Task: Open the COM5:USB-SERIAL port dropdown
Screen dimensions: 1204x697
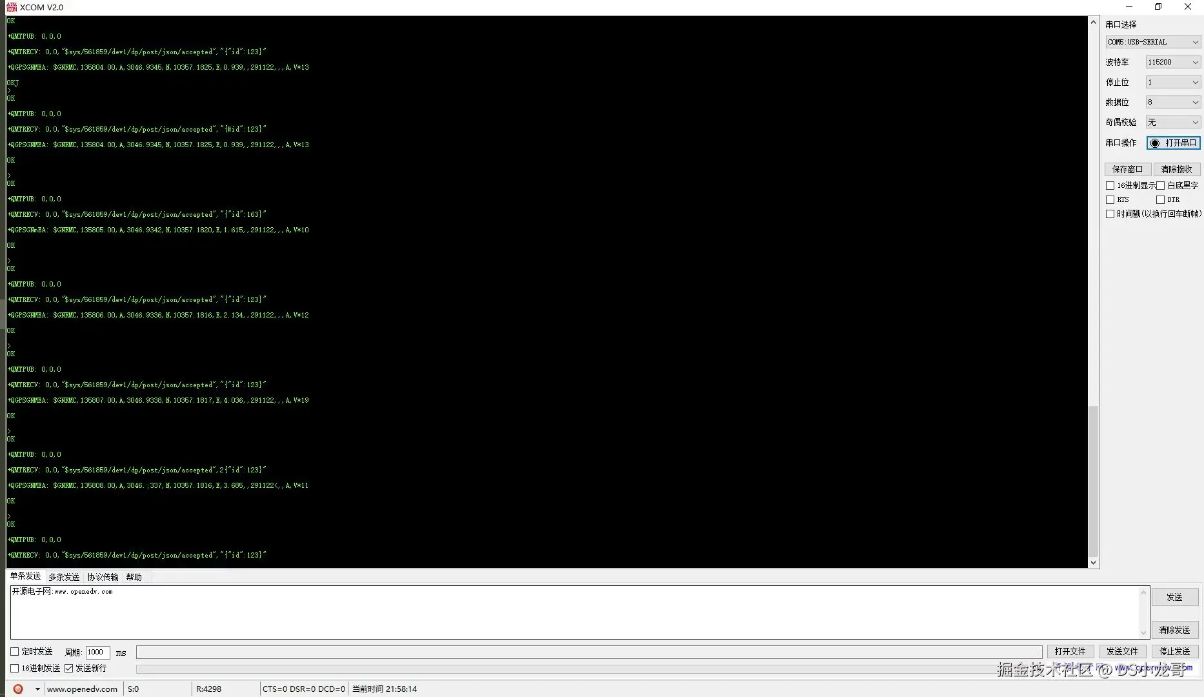Action: click(1153, 43)
